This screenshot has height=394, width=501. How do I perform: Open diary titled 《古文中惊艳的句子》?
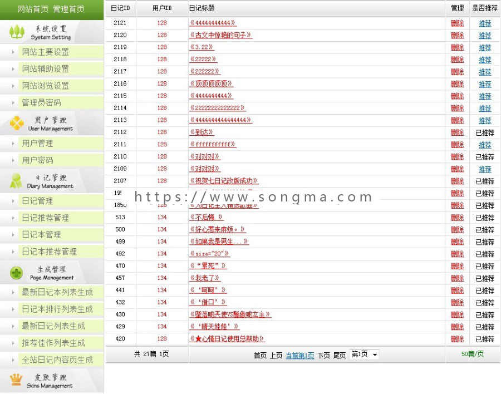click(x=221, y=35)
